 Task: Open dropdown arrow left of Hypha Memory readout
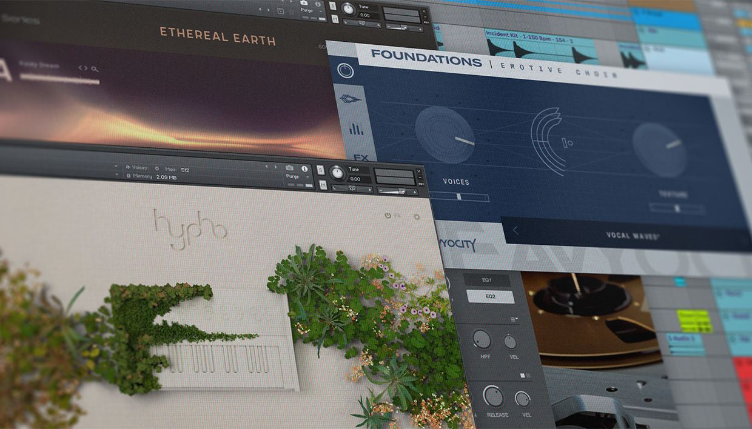point(117,175)
